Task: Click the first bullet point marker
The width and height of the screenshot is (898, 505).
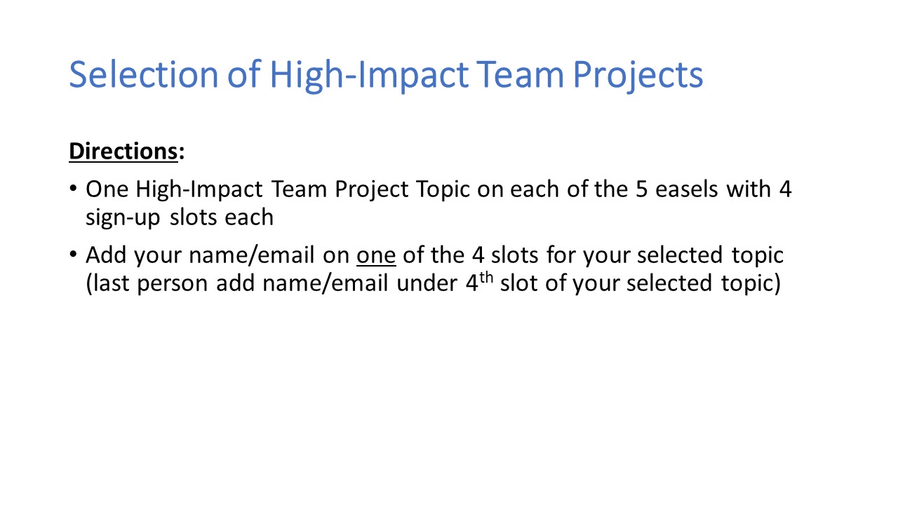Action: point(74,190)
